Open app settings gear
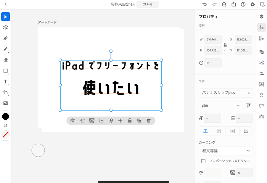The height and width of the screenshot is (183, 267). (x=253, y=4)
